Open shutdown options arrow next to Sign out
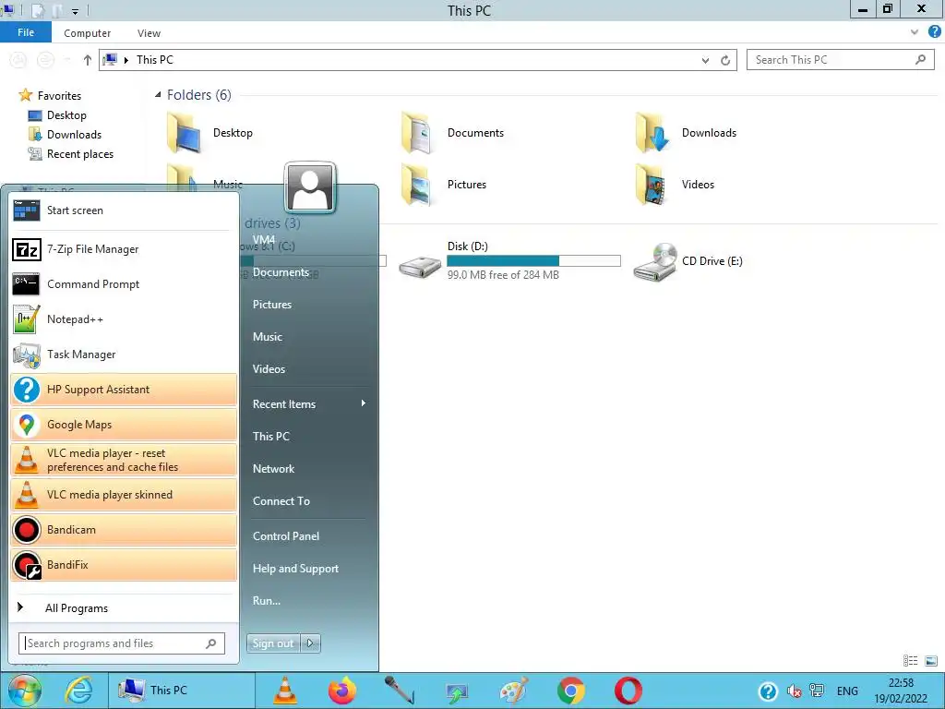Viewport: 945px width, 709px height. tap(310, 643)
